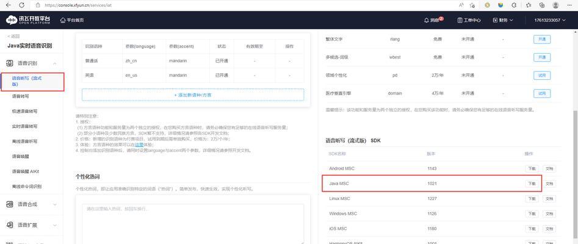Image resolution: width=578 pixels, height=244 pixels.
Task: Select 语音听写（流式版） in sidebar
Action: coord(32,82)
